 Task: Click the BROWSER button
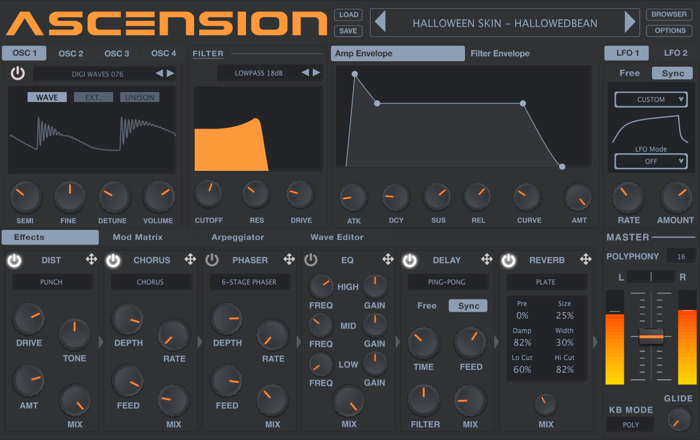pyautogui.click(x=669, y=14)
